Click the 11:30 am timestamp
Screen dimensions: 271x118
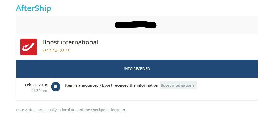[39, 91]
